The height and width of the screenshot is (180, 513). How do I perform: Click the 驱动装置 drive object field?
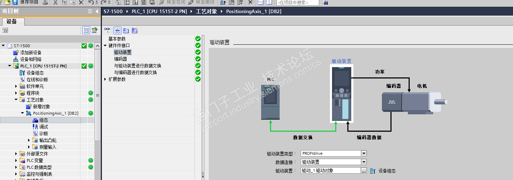[x=331, y=170]
